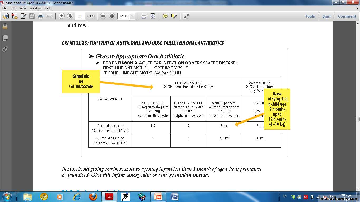The width and height of the screenshot is (360, 202).
Task: Open the Edit menu
Action: (13, 8)
